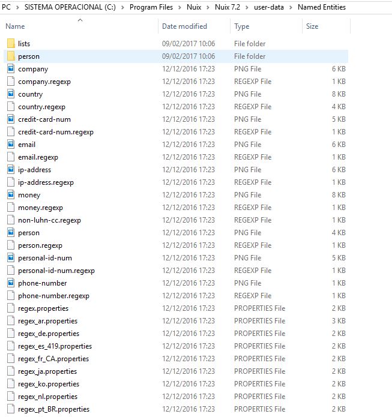
Task: Select the folder name lists
Action: [x=24, y=44]
